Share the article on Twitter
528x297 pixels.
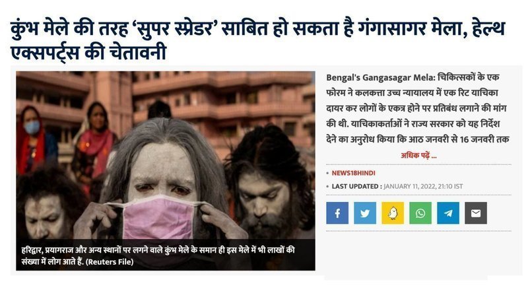(x=365, y=213)
